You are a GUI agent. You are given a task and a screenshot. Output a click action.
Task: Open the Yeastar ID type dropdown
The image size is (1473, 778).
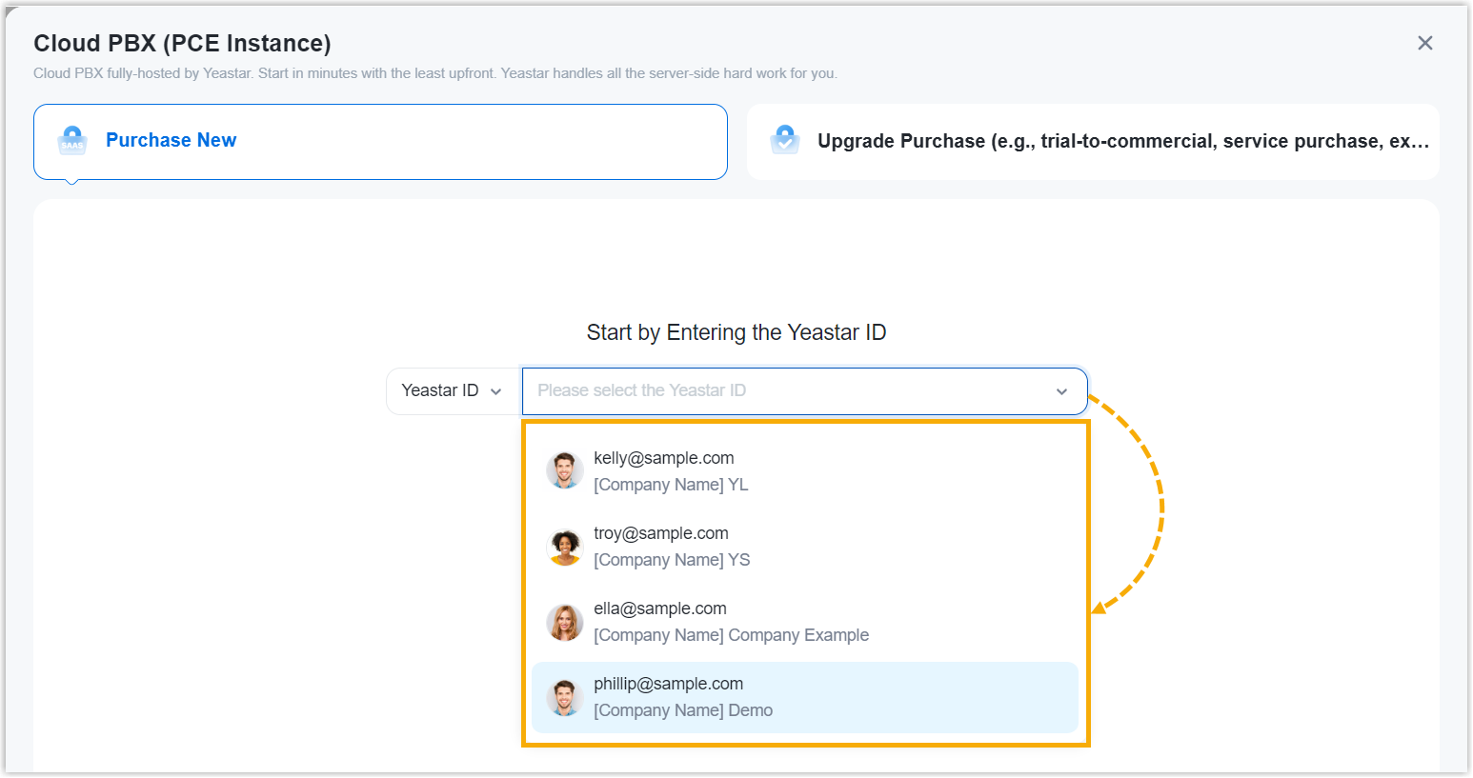click(453, 391)
